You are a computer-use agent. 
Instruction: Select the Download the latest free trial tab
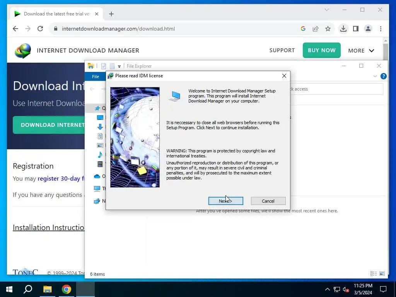pos(56,14)
